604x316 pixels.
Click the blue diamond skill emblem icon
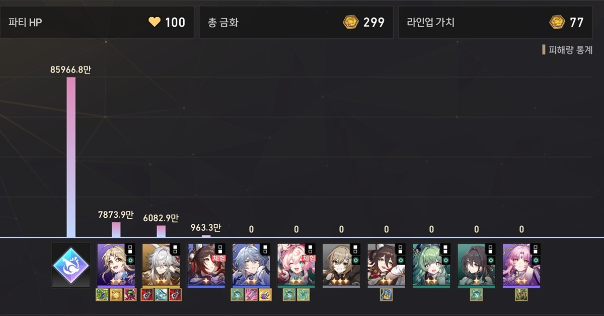click(x=71, y=266)
